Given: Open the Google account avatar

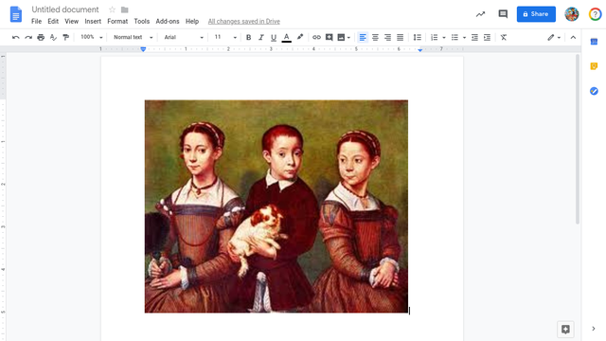Looking at the screenshot, I should click(x=572, y=14).
